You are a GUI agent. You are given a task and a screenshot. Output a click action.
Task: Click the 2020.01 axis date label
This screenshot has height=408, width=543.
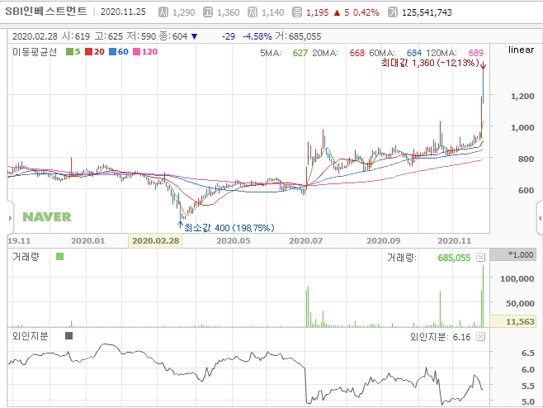click(x=88, y=241)
